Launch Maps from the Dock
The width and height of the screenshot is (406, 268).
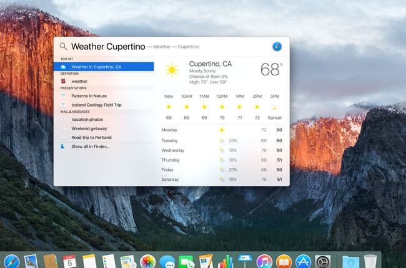point(128,262)
